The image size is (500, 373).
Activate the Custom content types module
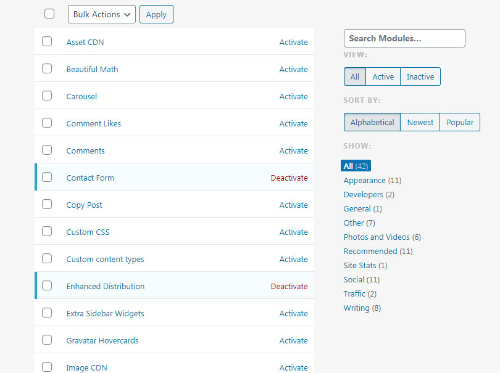coord(293,260)
